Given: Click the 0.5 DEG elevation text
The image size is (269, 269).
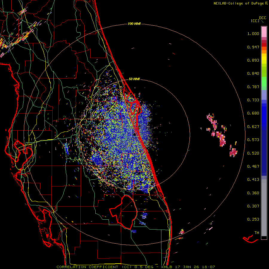Looking at the screenshot, I should tap(144, 267).
